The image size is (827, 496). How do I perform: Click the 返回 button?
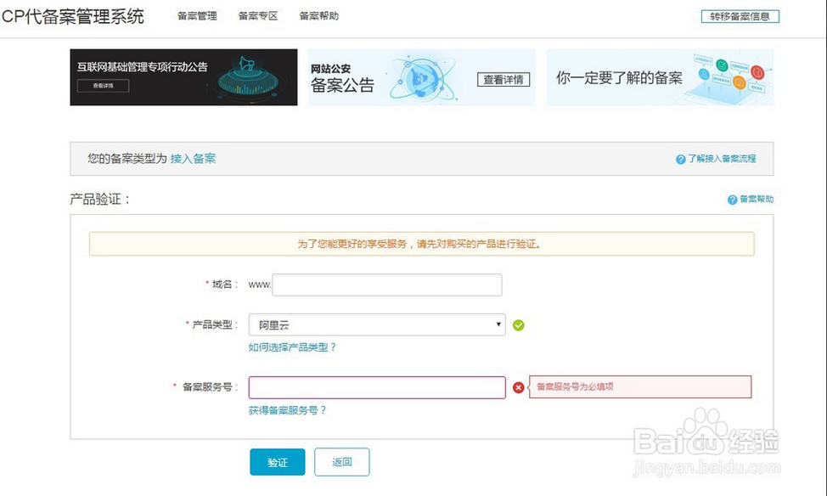pos(342,462)
